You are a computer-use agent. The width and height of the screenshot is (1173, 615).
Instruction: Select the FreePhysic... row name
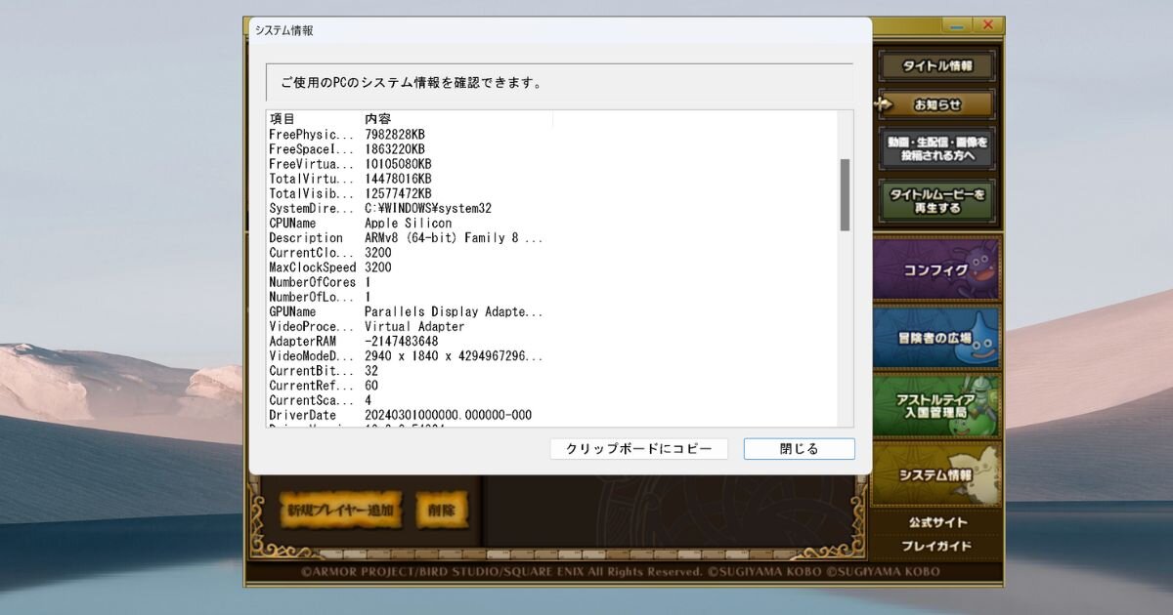pos(312,135)
